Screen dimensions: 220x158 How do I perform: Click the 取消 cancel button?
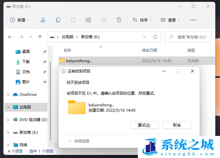click(x=177, y=125)
